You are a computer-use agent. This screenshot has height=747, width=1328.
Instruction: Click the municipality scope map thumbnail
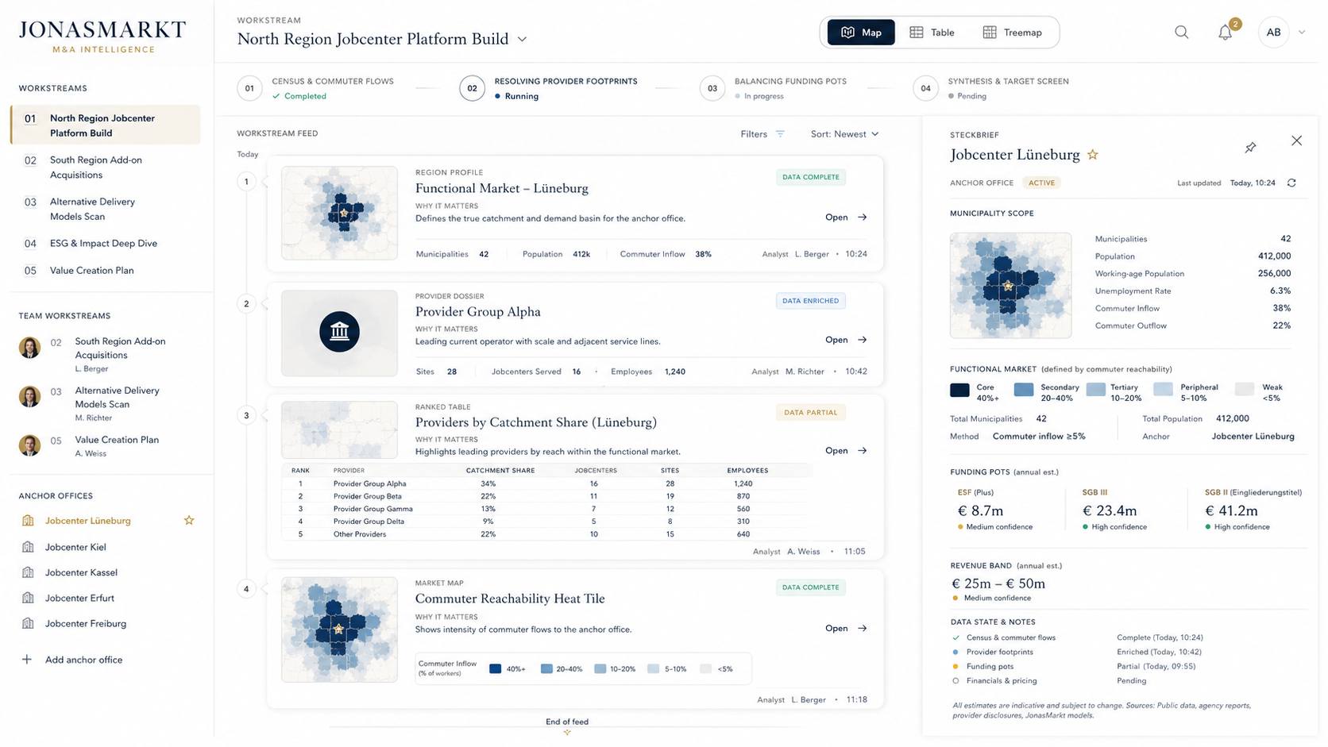tap(1010, 286)
